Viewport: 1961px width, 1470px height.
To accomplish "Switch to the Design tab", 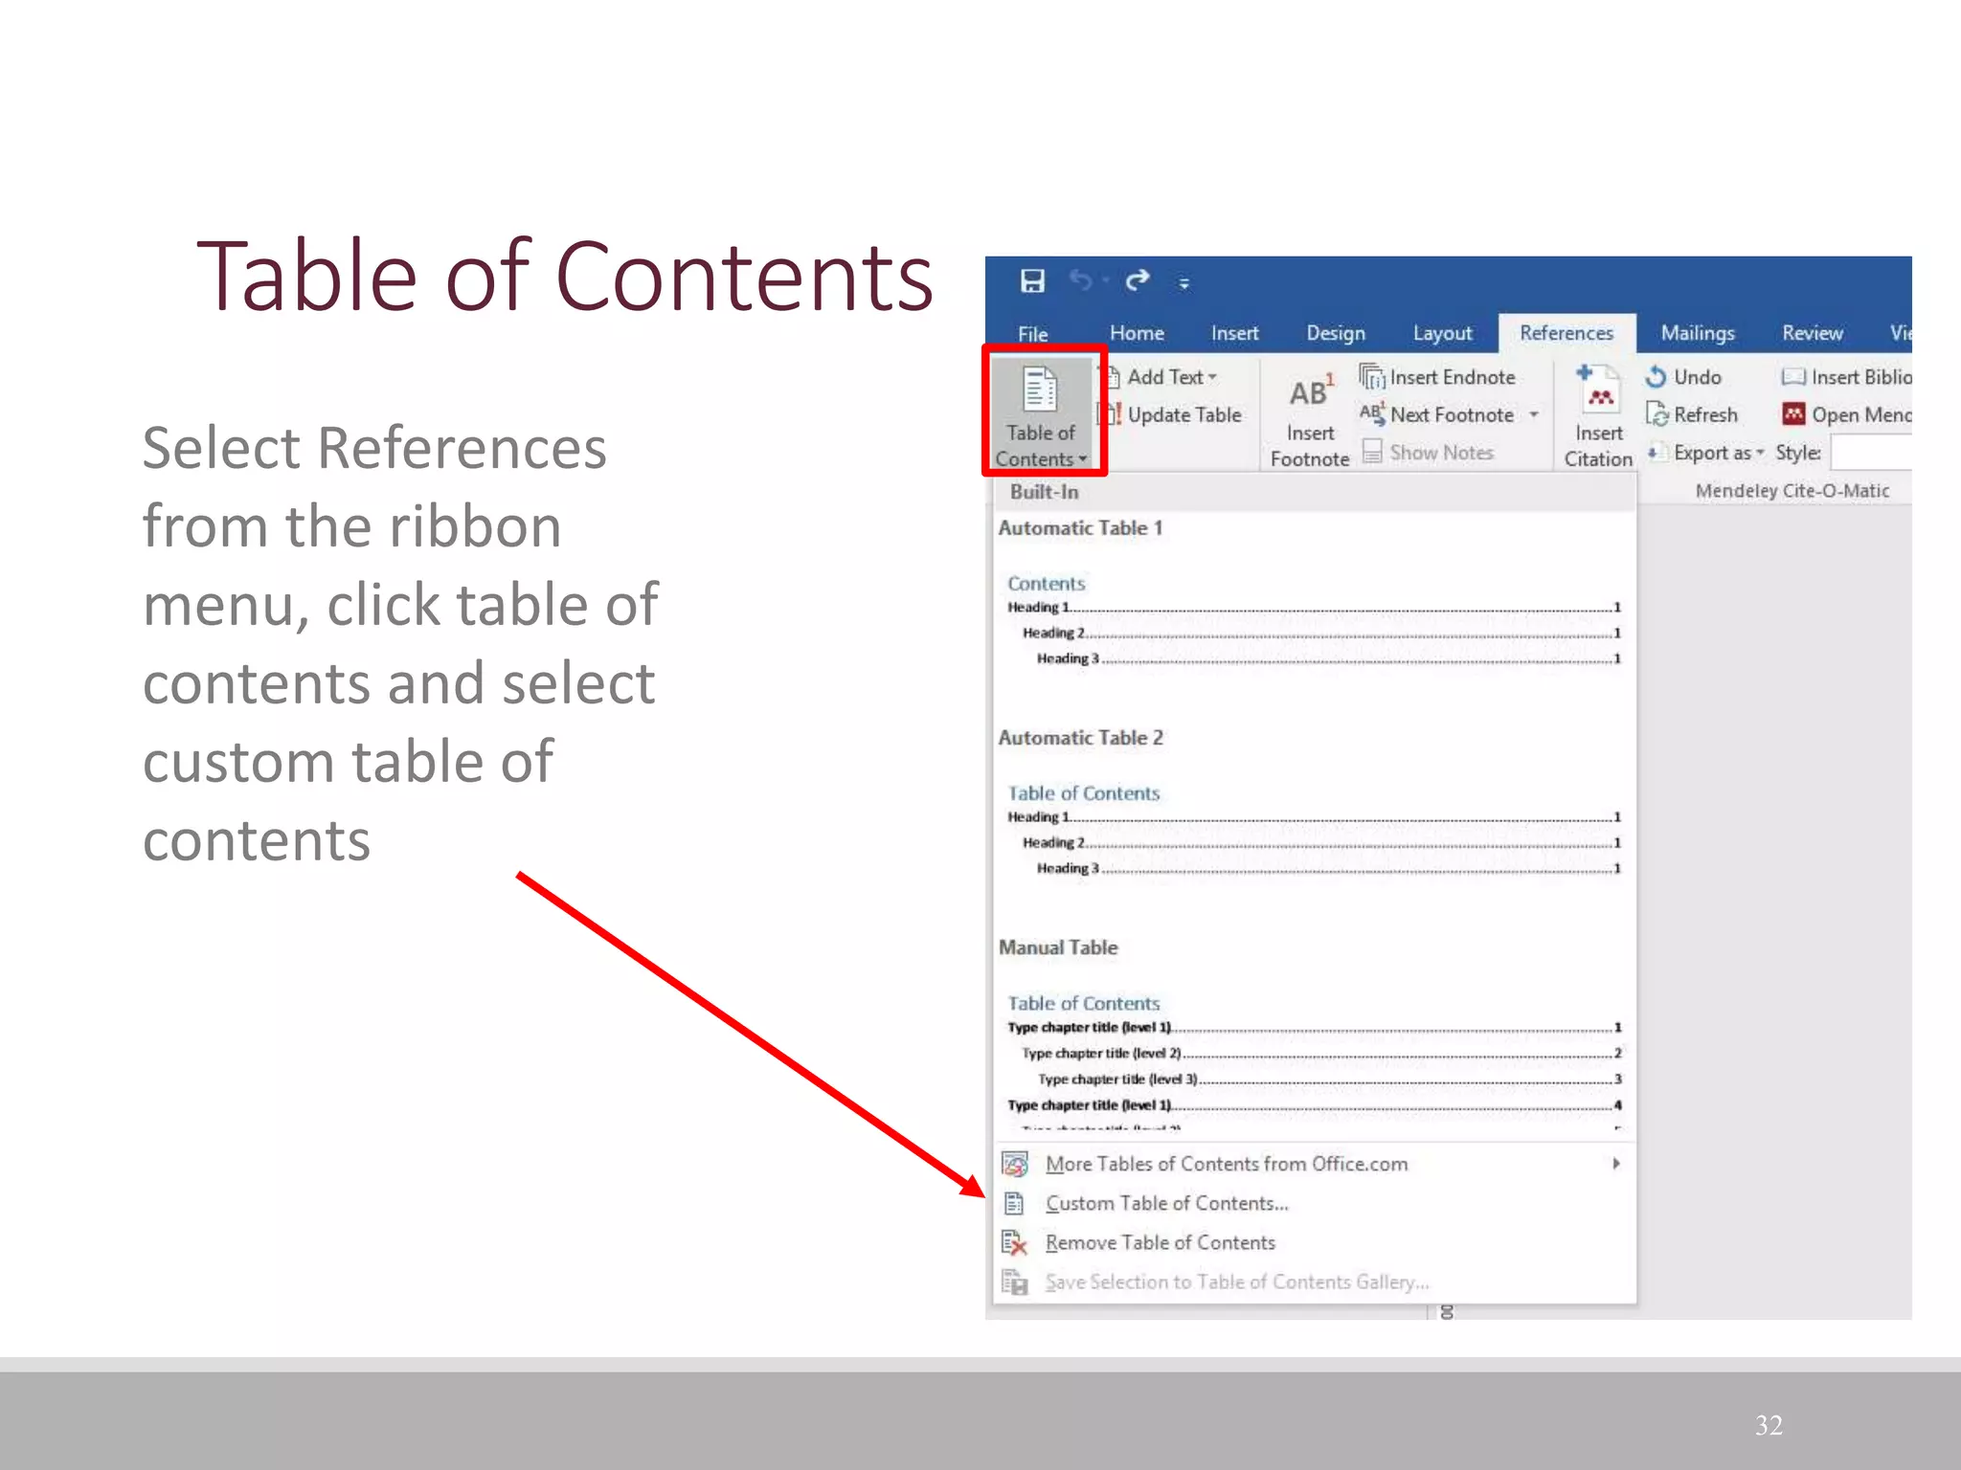I will tap(1336, 333).
